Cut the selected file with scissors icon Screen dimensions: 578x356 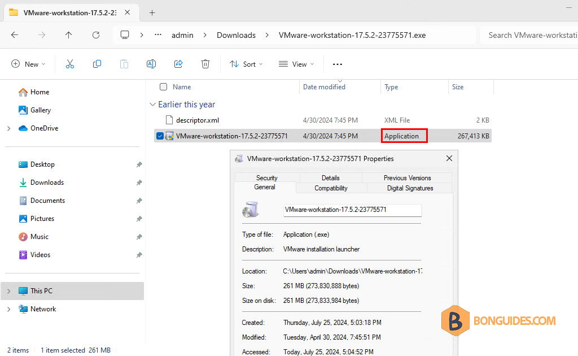(69, 64)
